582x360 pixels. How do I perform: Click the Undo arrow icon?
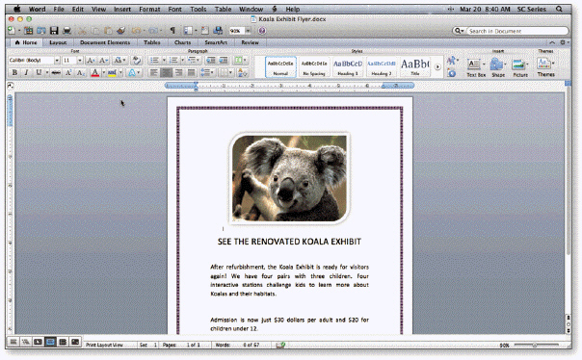pyautogui.click(x=136, y=31)
